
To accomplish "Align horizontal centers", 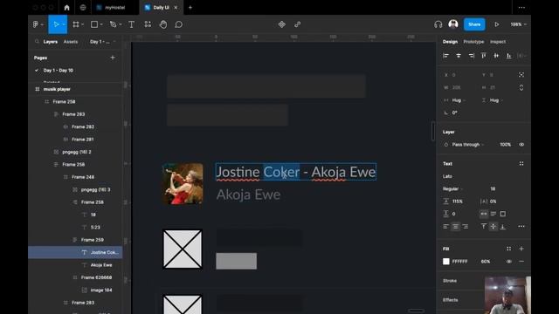I will coord(459,56).
